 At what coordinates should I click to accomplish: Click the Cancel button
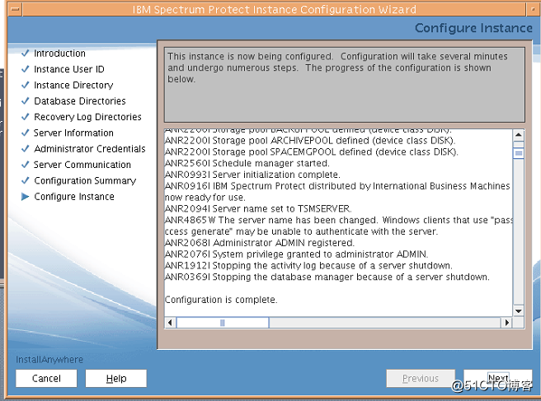[46, 378]
